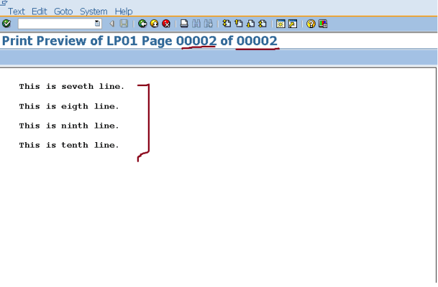Screen dimensions: 438x287
Task: Click the Find Next binoculars icon
Action: tap(208, 24)
